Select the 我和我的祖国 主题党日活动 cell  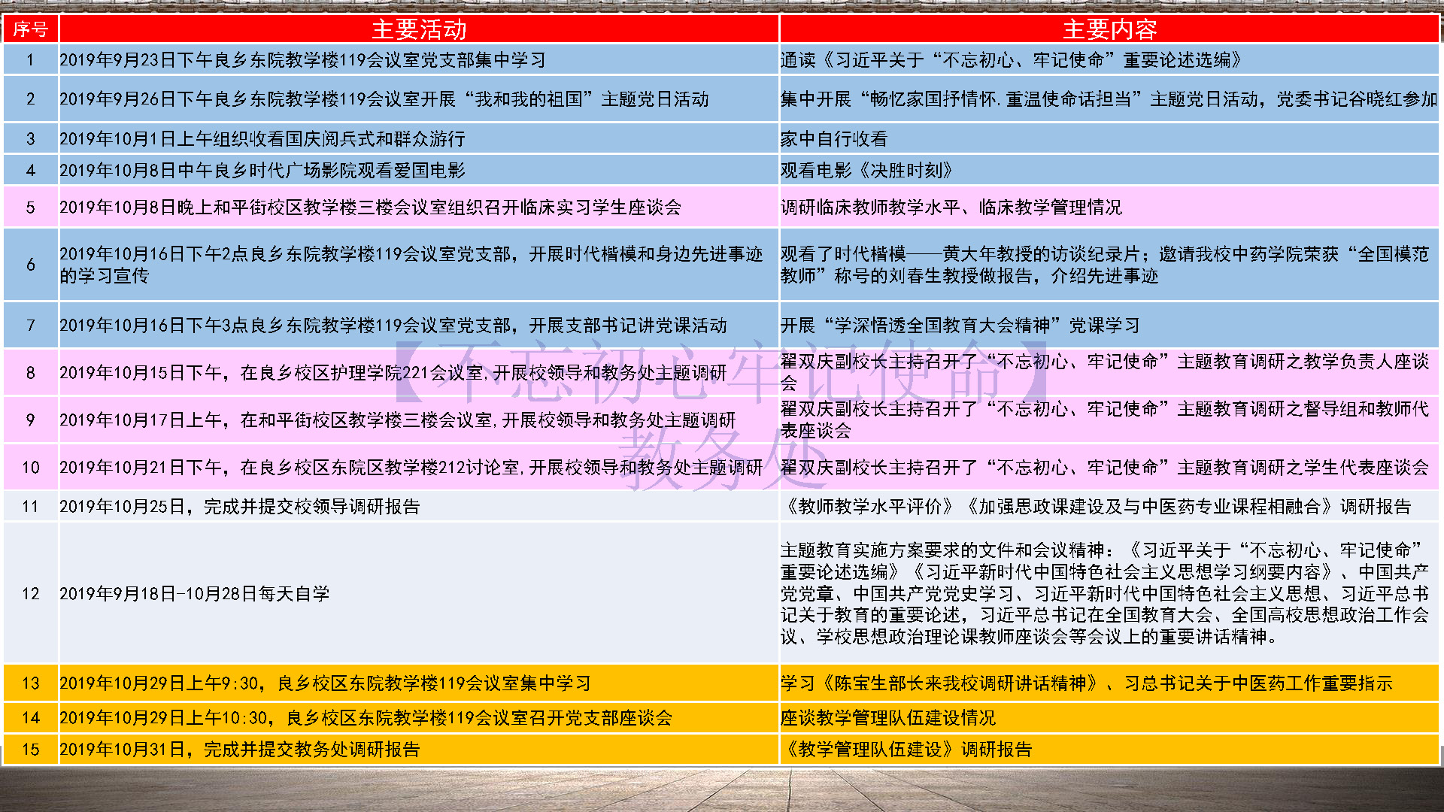pos(384,99)
